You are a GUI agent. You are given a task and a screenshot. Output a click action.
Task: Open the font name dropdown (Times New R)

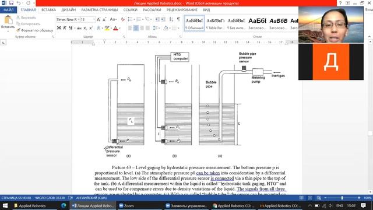tap(78, 19)
